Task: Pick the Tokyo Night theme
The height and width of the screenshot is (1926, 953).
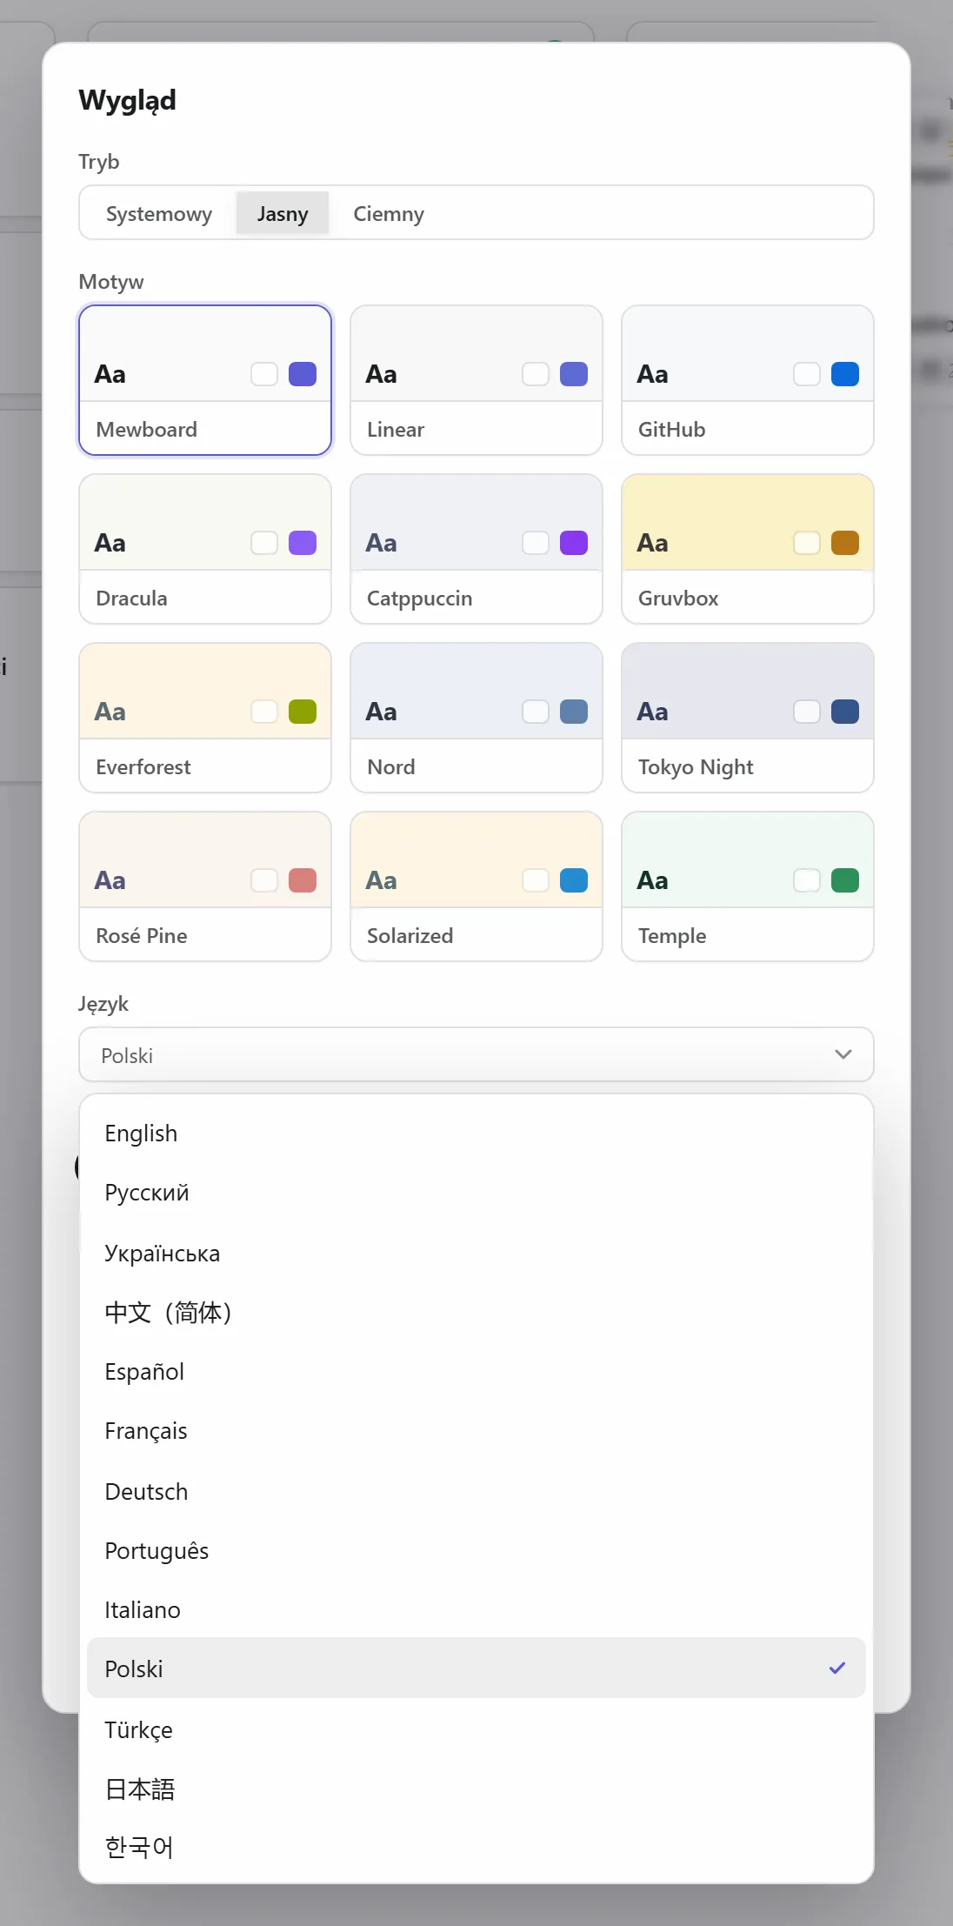Action: [x=748, y=718]
